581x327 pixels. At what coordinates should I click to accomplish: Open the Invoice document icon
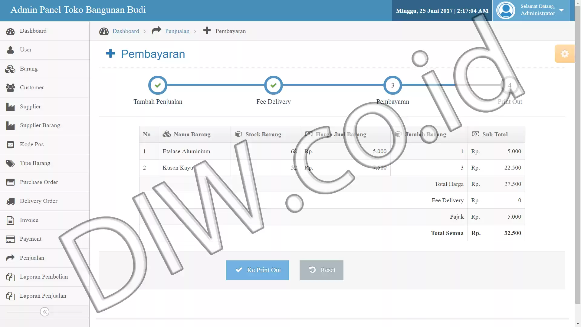tap(10, 220)
